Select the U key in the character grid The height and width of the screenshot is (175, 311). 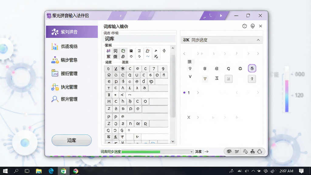tap(137, 75)
